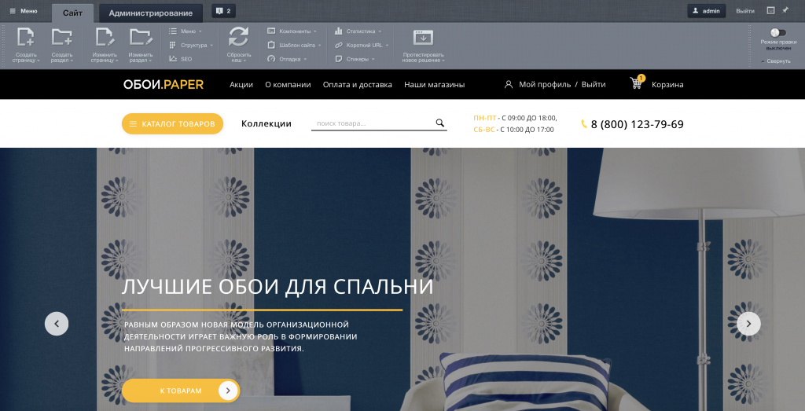Viewport: 805px width, 411px height.
Task: Go to previous slide arrow
Action: click(x=57, y=324)
